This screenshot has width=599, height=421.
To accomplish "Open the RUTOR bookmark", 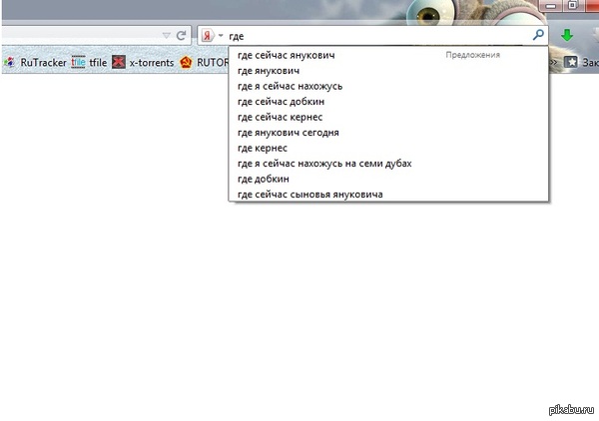I will click(x=205, y=62).
